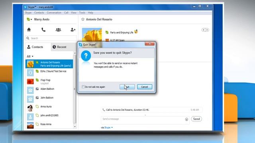Click the previous arrow in profile header
The height and width of the screenshot is (143, 255).
point(204,30)
